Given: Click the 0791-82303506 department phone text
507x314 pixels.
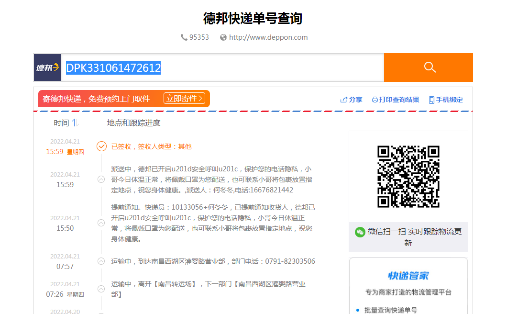Looking at the screenshot, I should pyautogui.click(x=290, y=261).
